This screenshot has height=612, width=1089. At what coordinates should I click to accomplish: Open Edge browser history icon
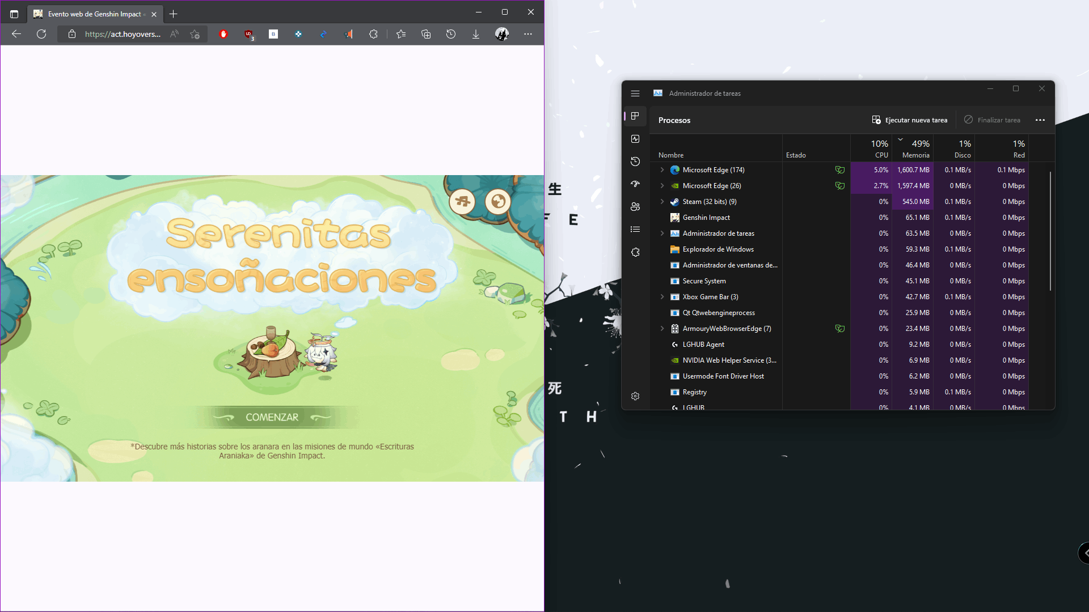tap(451, 34)
